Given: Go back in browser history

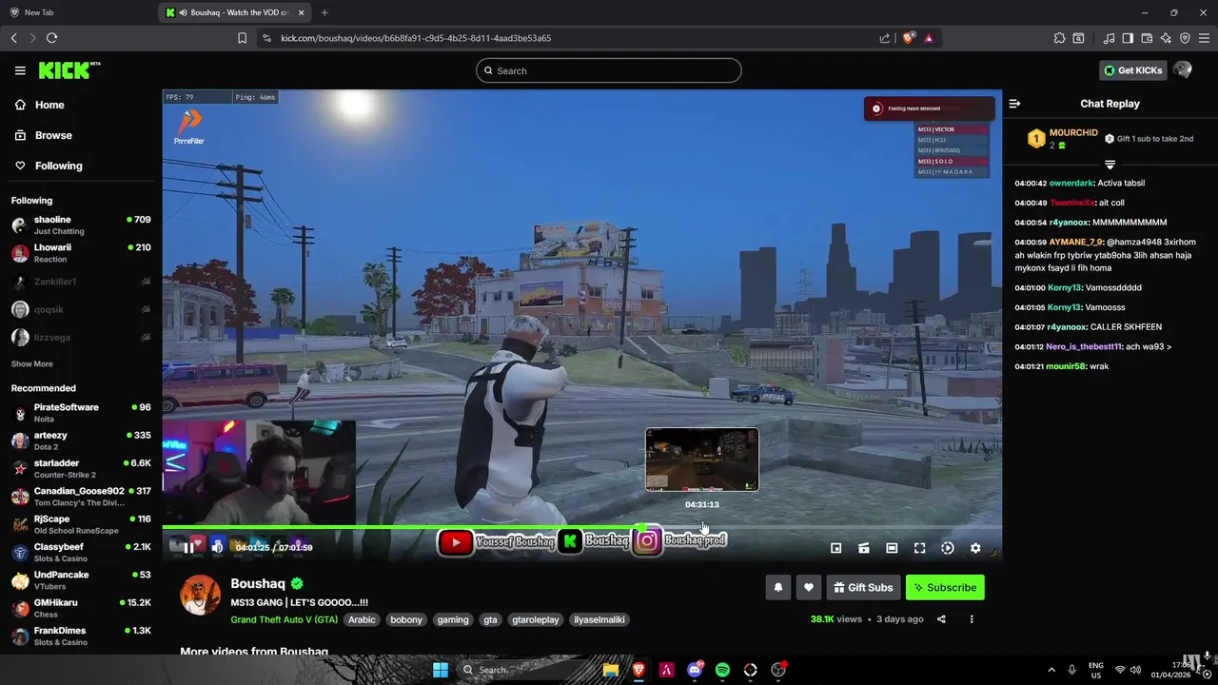Looking at the screenshot, I should click(x=13, y=38).
